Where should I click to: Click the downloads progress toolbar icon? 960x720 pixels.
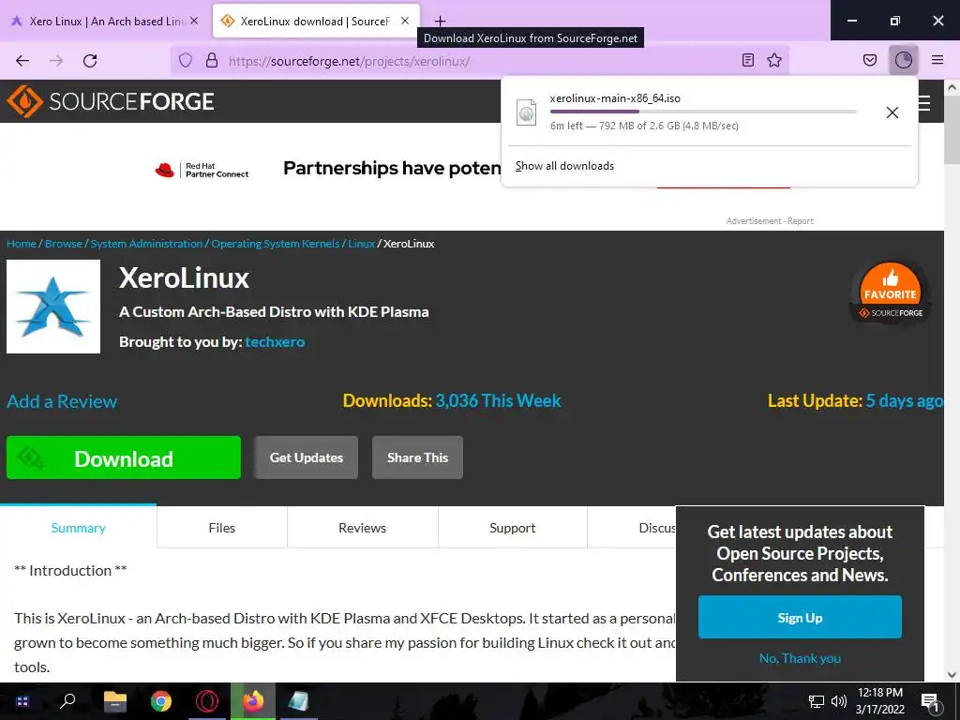[x=904, y=60]
